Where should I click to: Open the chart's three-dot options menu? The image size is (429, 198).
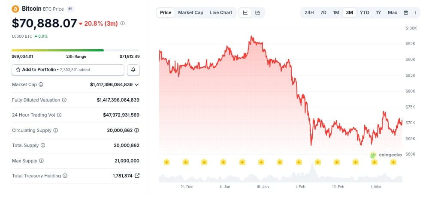tap(415, 12)
